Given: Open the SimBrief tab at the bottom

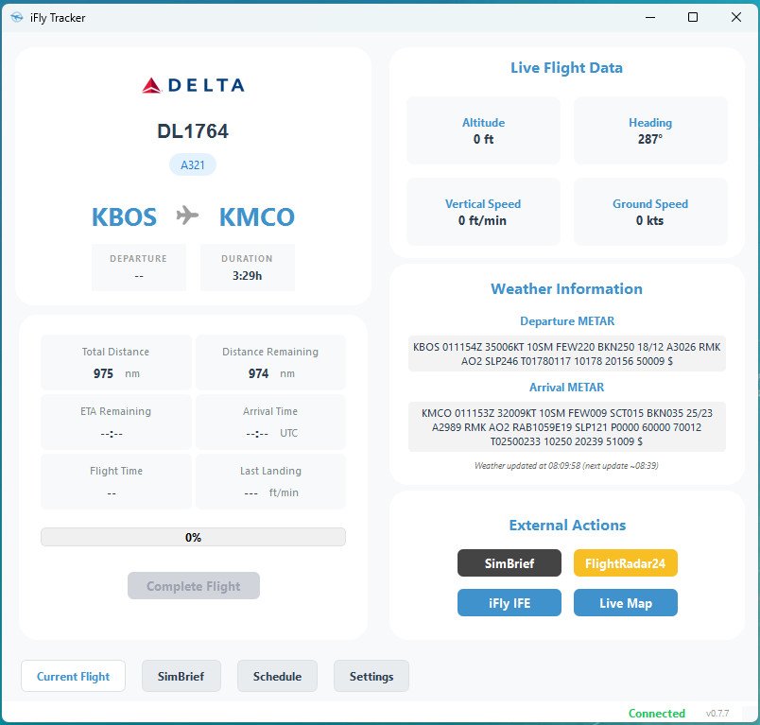Looking at the screenshot, I should tap(181, 676).
